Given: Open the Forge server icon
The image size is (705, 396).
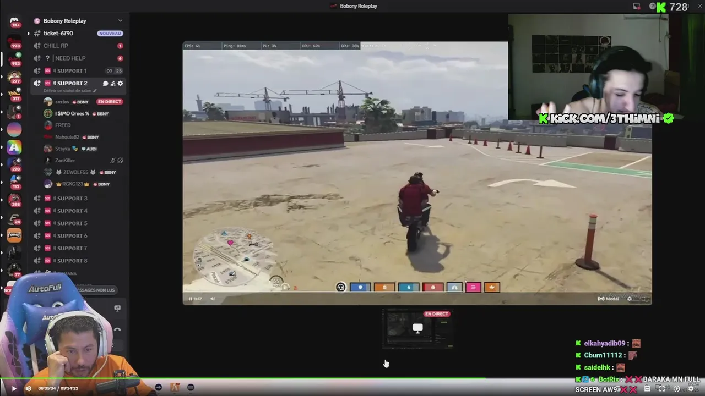Looking at the screenshot, I should tap(14, 235).
